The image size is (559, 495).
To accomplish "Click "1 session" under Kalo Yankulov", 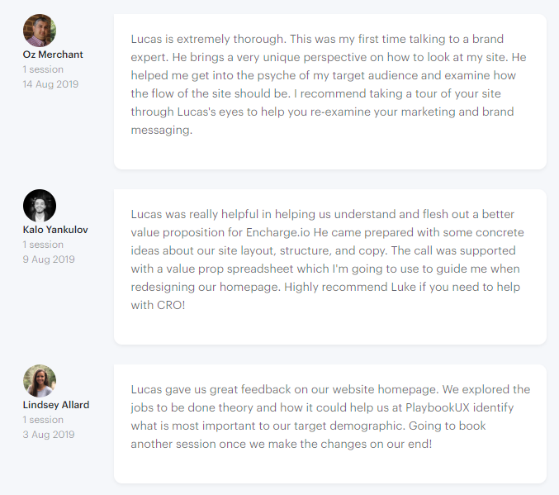I will tap(43, 245).
